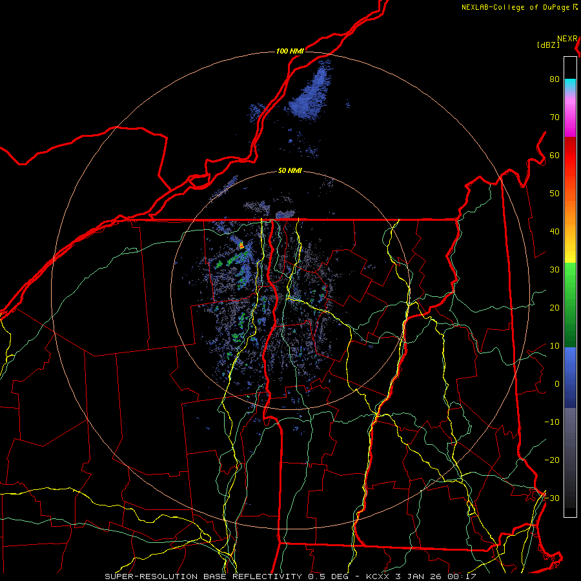Click the Super-Resolution Base Reflectivity caption
581x581 pixels.
(290, 576)
